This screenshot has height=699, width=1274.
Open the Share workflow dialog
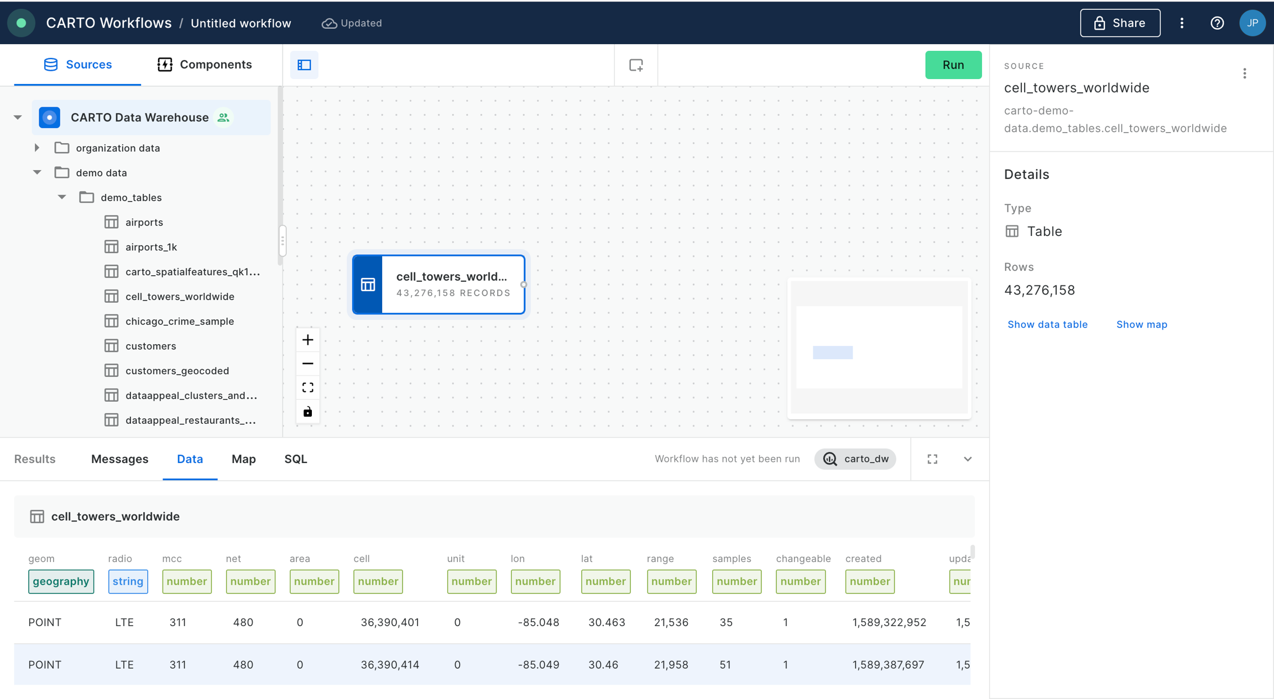coord(1120,23)
